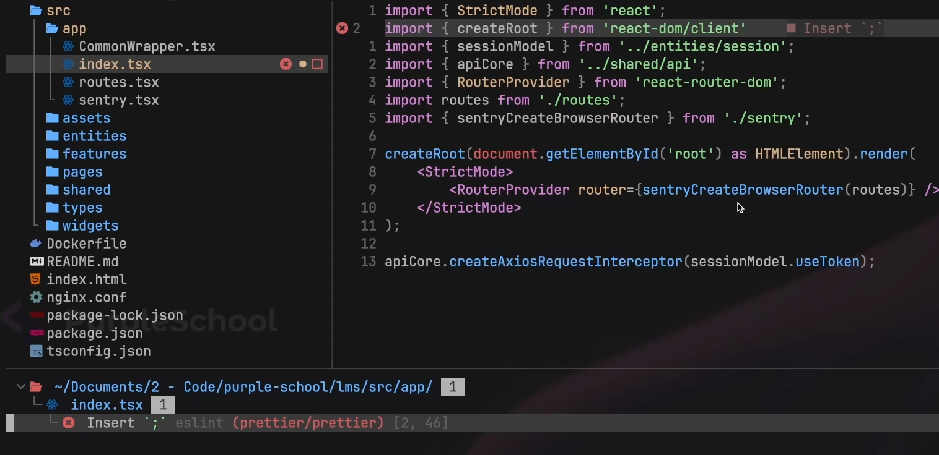Click npm icon beside package.json

(37, 333)
